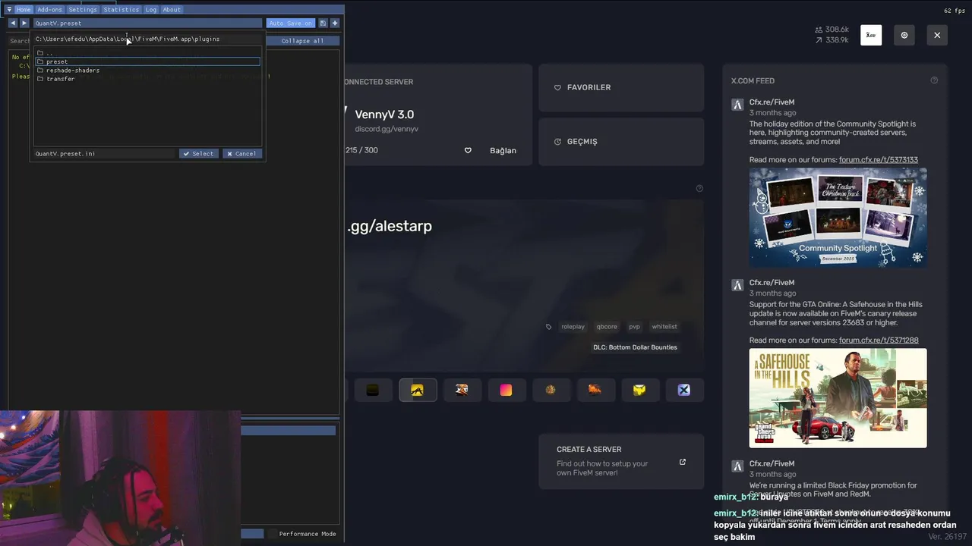The width and height of the screenshot is (972, 546).
Task: Open X.COM FEED help icon
Action: click(934, 80)
